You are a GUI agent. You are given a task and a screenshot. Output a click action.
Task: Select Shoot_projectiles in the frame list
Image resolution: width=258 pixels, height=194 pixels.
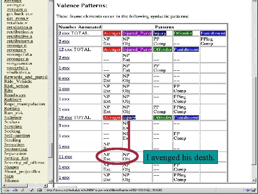(x=22, y=172)
